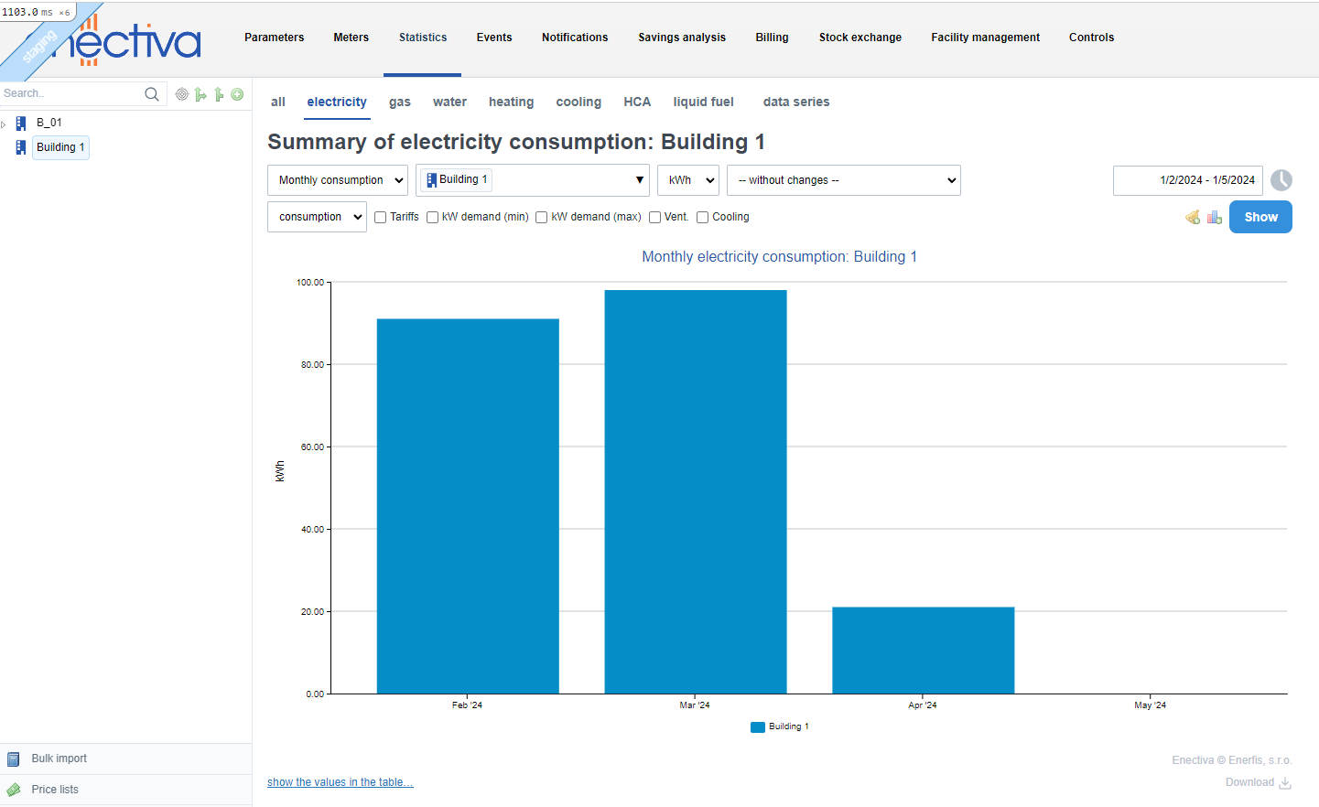
Task: Click the Building 1 legend color swatch
Action: point(757,727)
